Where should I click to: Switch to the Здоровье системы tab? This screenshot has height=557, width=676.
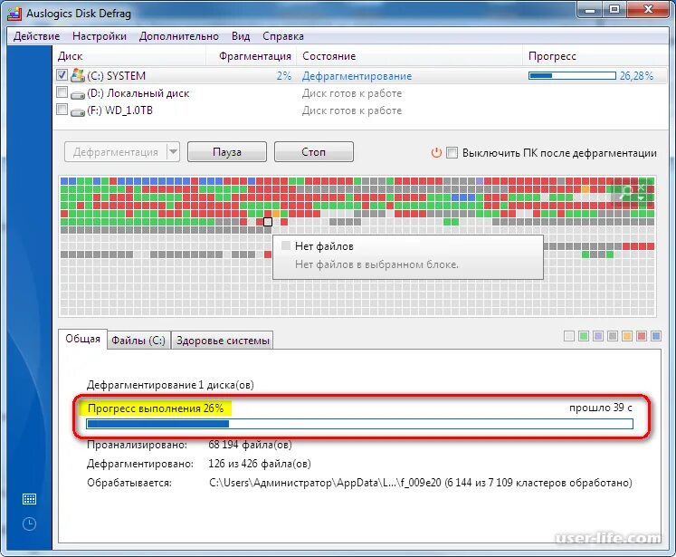point(223,341)
